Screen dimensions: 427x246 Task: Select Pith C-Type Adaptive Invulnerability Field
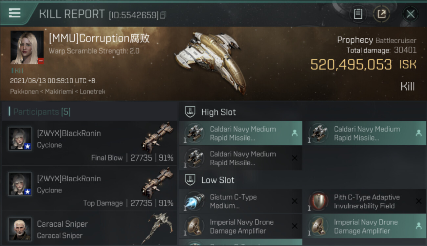pyautogui.click(x=365, y=201)
